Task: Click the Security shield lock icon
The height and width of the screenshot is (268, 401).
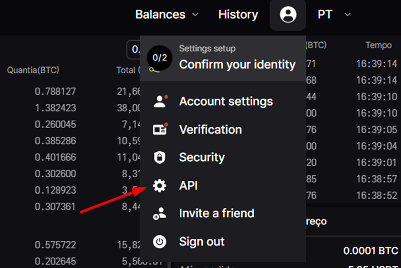Action: [x=159, y=158]
